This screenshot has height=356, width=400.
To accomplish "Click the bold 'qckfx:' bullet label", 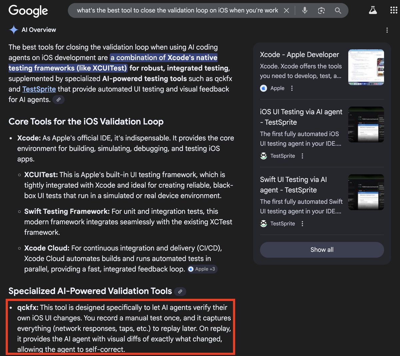I will 28,307.
